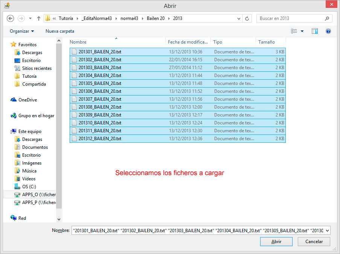Go back with the Back arrow button
Image resolution: width=340 pixels, height=254 pixels.
pyautogui.click(x=11, y=18)
